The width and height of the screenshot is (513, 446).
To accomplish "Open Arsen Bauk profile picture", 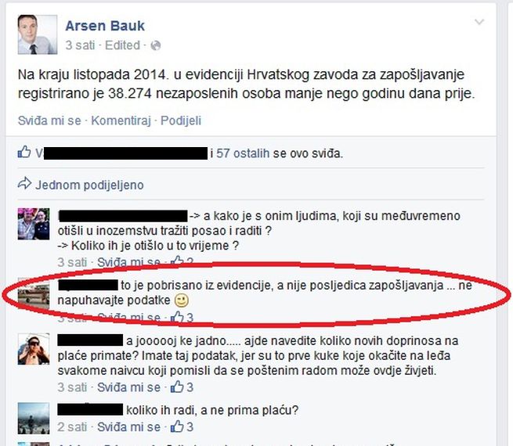I will [38, 34].
